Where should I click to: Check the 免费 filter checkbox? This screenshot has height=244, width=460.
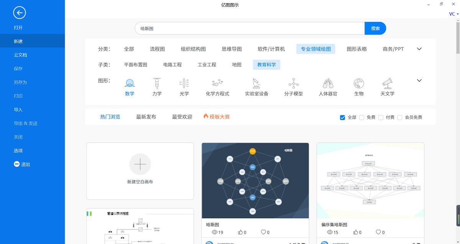(361, 117)
